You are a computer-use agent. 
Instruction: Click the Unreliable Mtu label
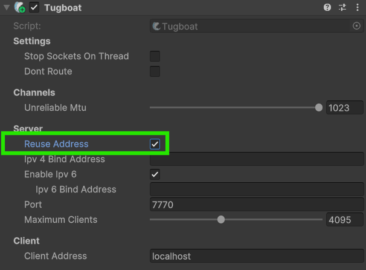tap(56, 108)
